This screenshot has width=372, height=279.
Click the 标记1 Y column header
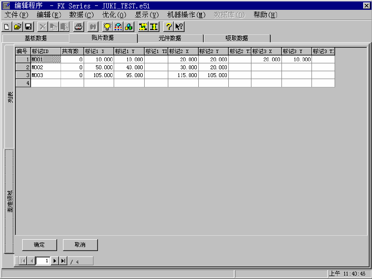point(129,51)
